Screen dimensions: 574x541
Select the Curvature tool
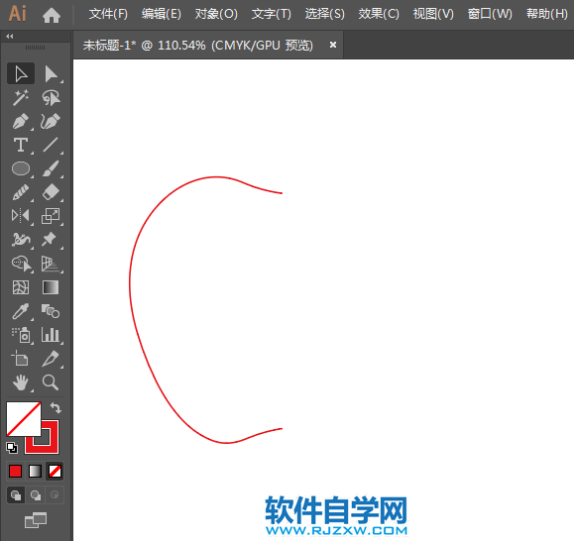[x=51, y=122]
